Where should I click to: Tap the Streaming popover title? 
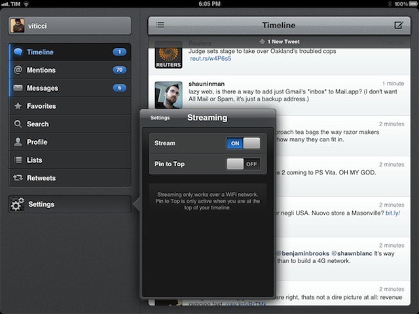[208, 118]
